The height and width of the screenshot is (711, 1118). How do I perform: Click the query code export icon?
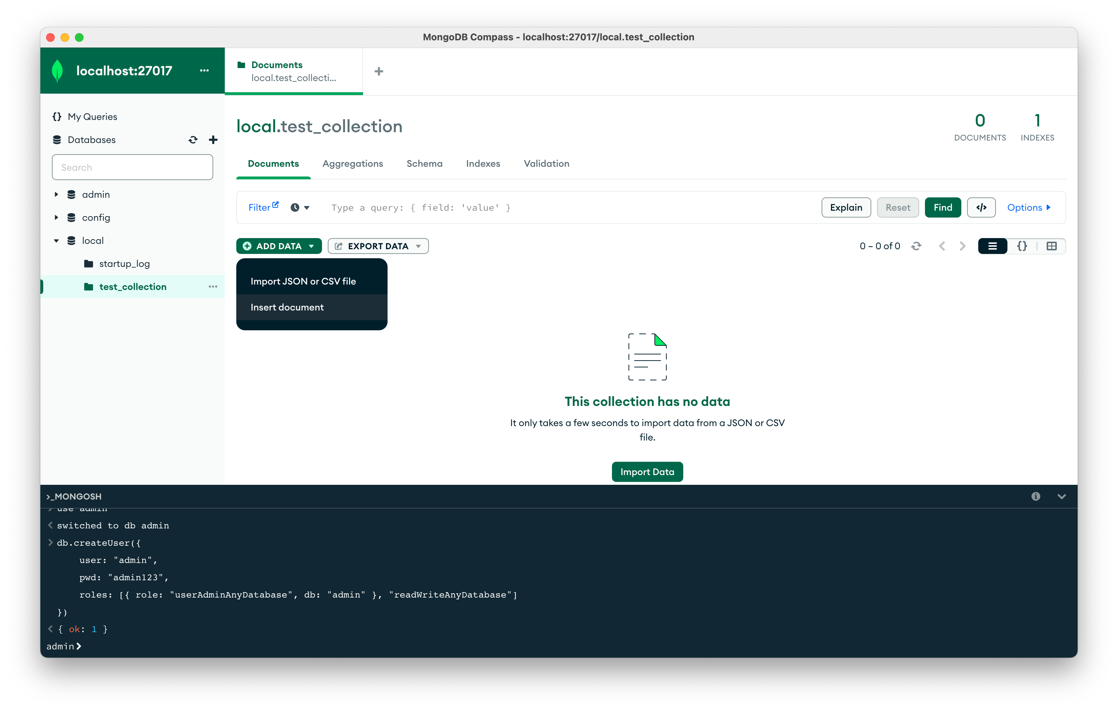(x=981, y=207)
